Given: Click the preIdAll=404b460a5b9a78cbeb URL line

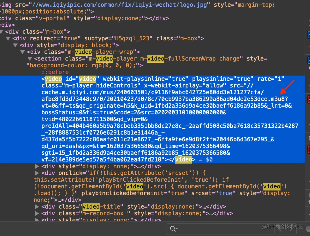Looking at the screenshot, I should coord(170,126).
